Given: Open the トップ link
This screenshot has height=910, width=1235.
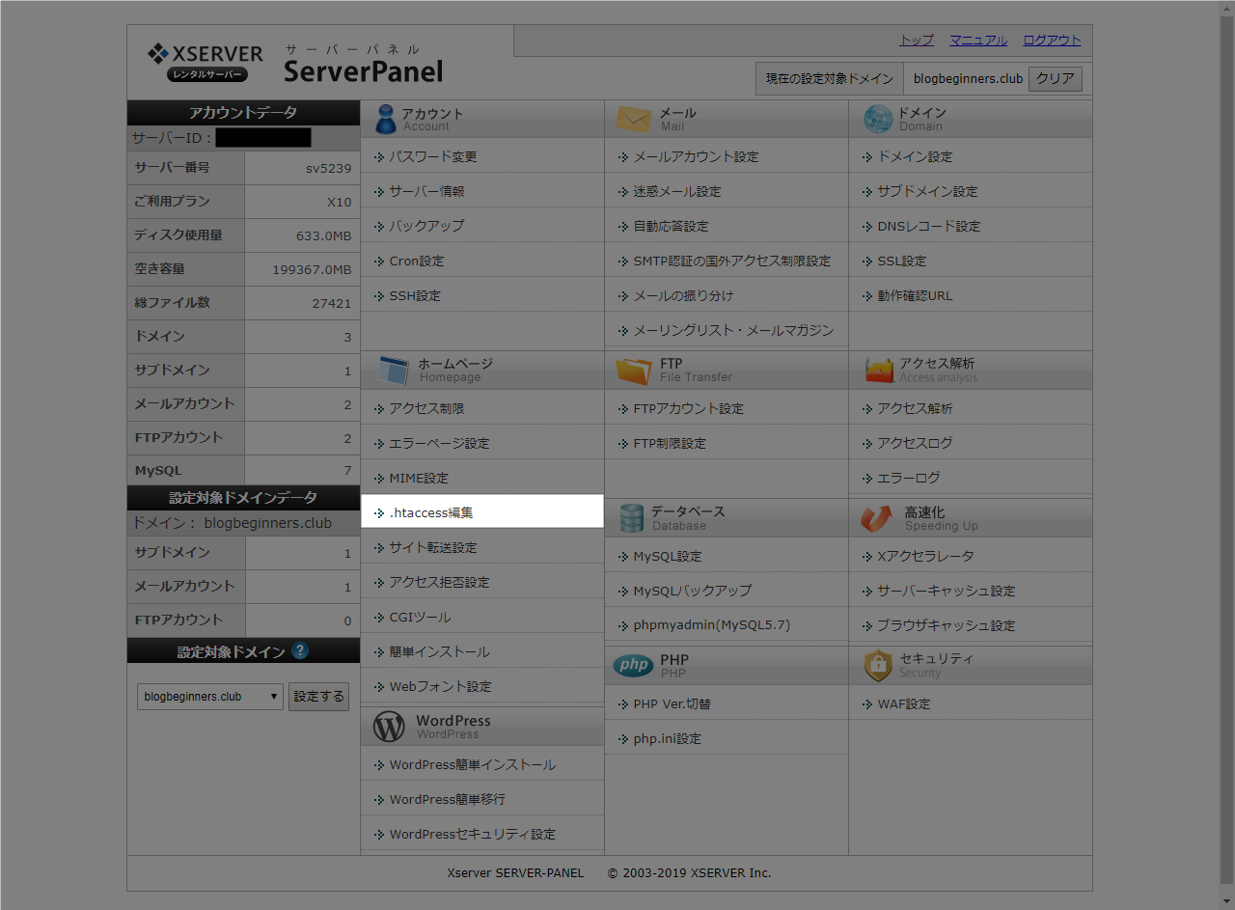Looking at the screenshot, I should (917, 41).
